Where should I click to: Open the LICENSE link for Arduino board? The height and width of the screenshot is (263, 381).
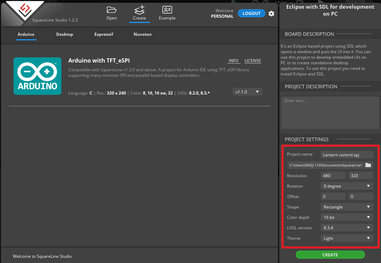[253, 61]
